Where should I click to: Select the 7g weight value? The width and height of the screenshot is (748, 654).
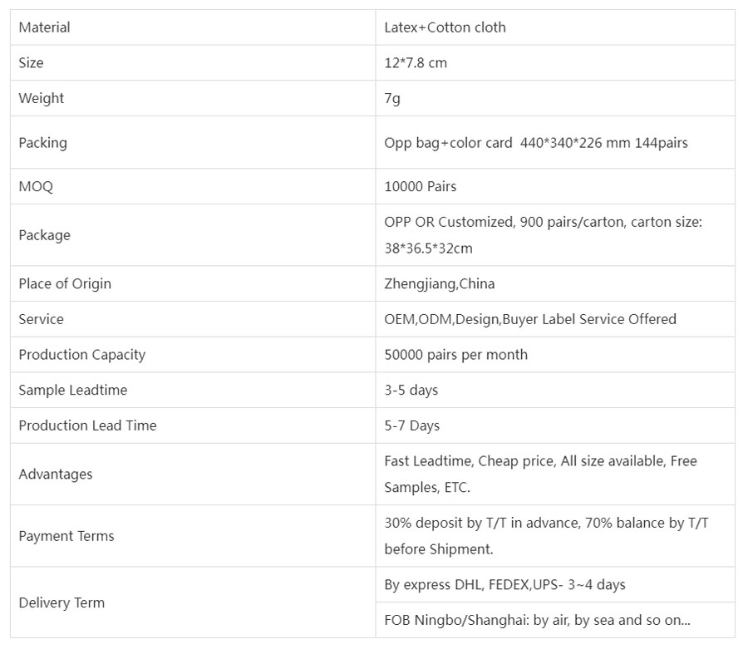pyautogui.click(x=392, y=98)
